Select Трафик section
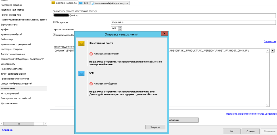277x135 pixels. 23,29
